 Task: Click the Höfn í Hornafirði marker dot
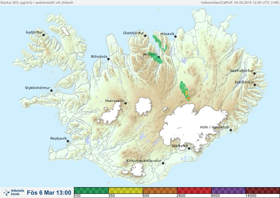click(x=231, y=130)
